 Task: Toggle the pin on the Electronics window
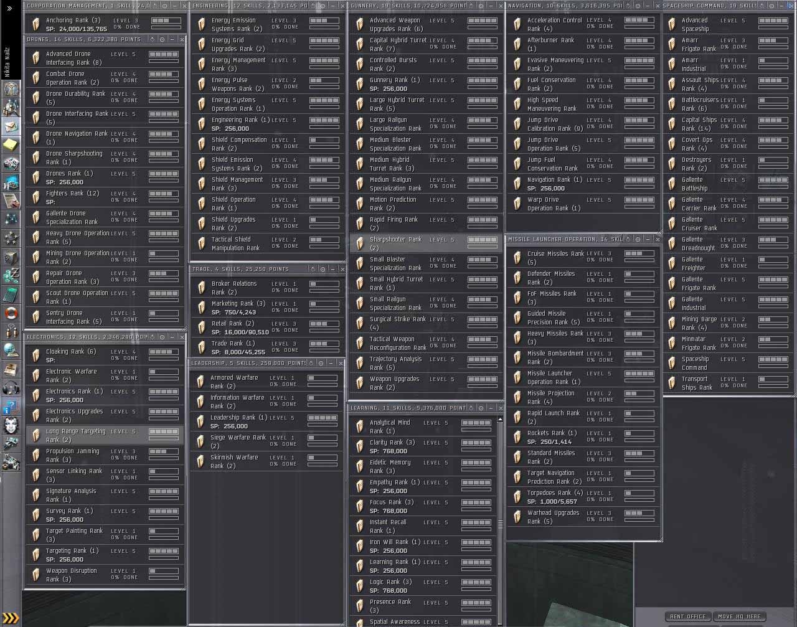153,337
